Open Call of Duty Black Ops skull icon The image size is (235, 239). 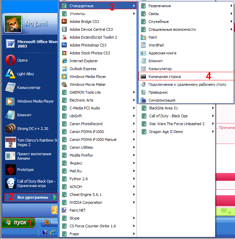coord(11,183)
